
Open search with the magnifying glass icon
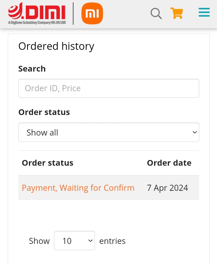tap(156, 13)
